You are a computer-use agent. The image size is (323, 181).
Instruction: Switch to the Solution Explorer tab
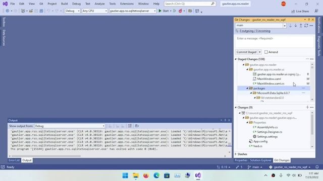pos(260,160)
